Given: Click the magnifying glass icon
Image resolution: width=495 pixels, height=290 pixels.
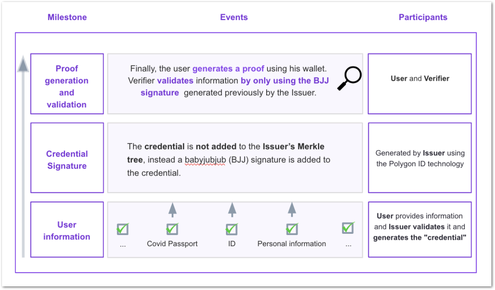Looking at the screenshot, I should coord(349,78).
